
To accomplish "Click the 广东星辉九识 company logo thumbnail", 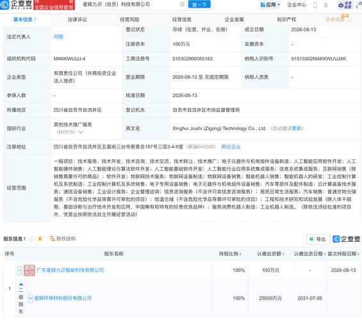I will pos(29,270).
